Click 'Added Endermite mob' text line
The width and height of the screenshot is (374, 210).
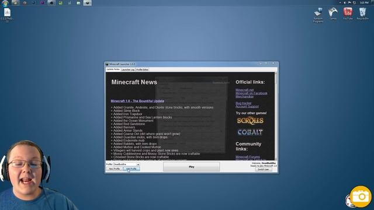click(x=129, y=141)
